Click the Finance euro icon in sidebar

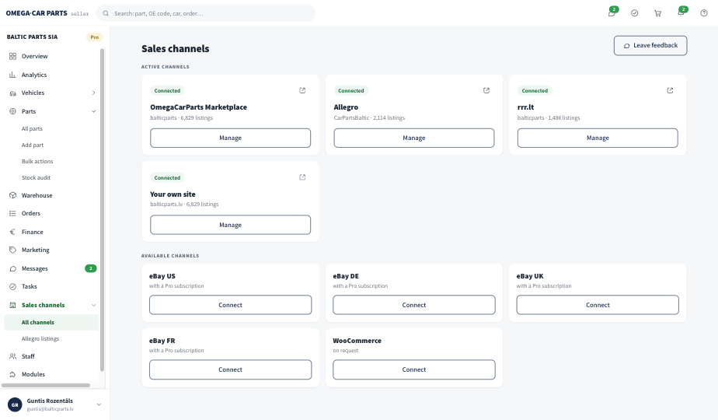[12, 232]
